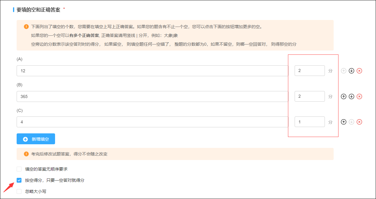Move blank (B) down using its down arrow

(351, 96)
